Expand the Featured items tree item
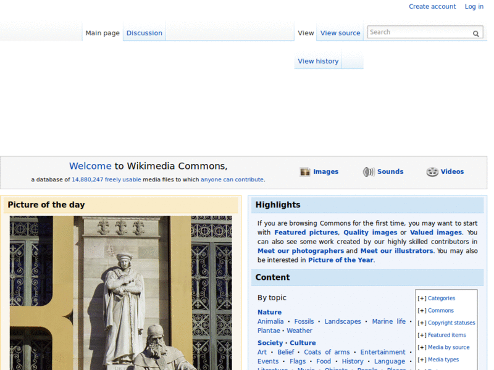This screenshot has width=494, height=370. pyautogui.click(x=422, y=335)
